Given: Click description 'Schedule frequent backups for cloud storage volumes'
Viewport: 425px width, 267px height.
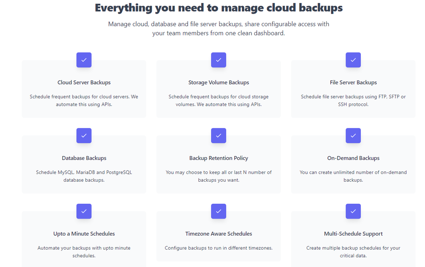Looking at the screenshot, I should pos(219,101).
